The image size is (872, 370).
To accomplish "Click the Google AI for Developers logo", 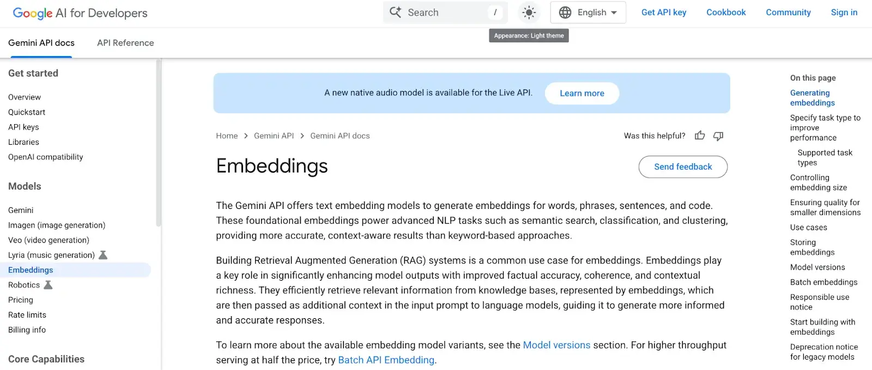I will [80, 13].
